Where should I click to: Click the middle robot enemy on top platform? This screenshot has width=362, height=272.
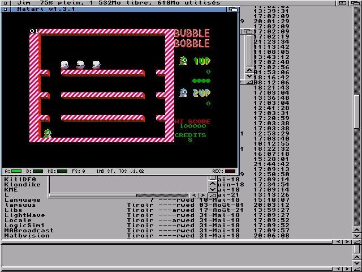pyautogui.click(x=80, y=65)
